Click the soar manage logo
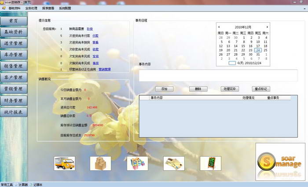 pyautogui.click(x=280, y=162)
